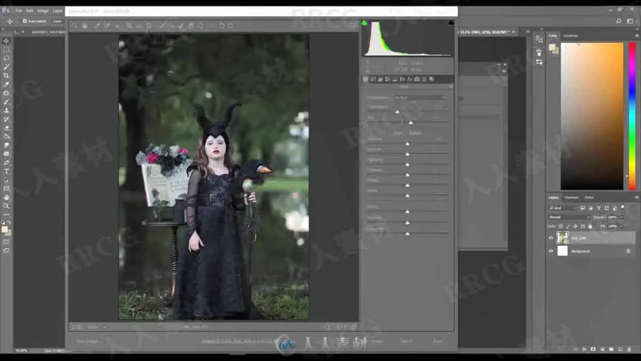This screenshot has height=361, width=641.
Task: Open the Camera Calibration panel icon
Action: coord(417,79)
